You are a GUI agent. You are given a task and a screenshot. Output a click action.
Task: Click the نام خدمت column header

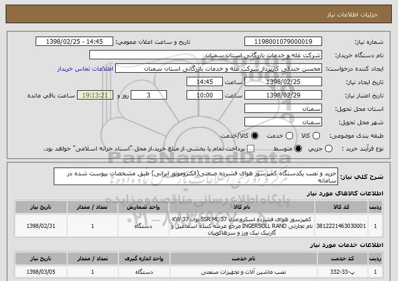coord(243,258)
